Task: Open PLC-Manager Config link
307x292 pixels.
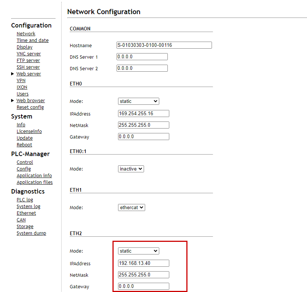Action: point(24,169)
